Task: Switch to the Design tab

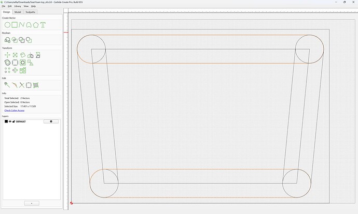Action: [x=7, y=12]
